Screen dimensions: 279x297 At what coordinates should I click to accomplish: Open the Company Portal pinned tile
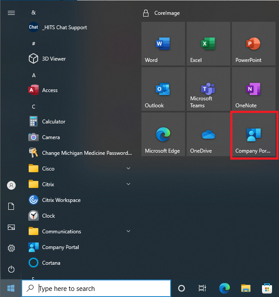(x=254, y=134)
